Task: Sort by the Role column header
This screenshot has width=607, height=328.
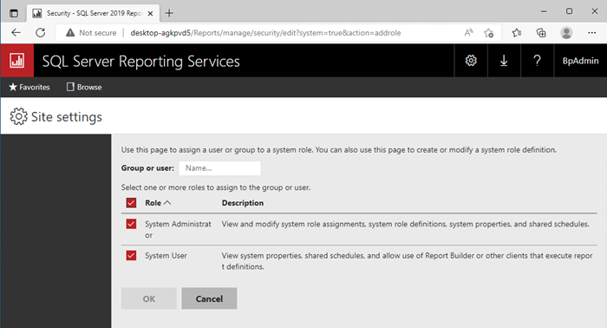Action: (x=158, y=203)
